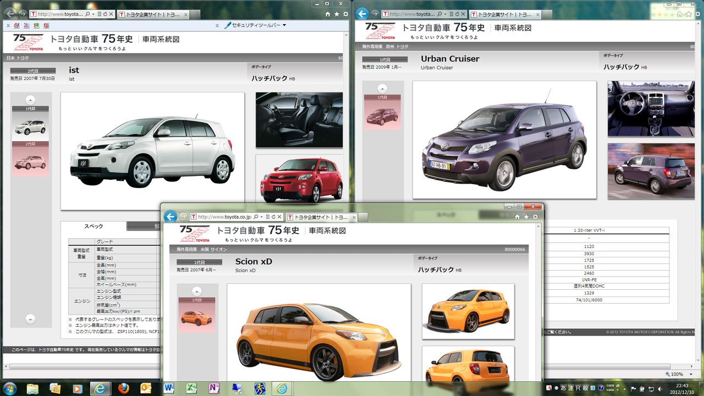This screenshot has width=704, height=396.
Task: Refresh the page in the Scion xD window
Action: click(272, 217)
